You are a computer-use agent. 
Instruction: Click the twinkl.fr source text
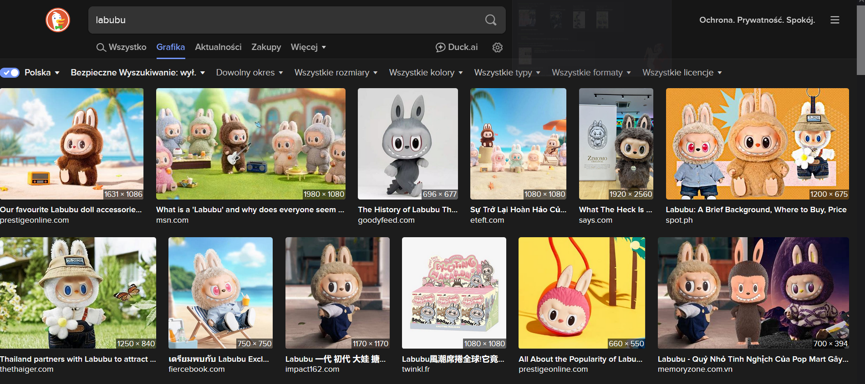click(x=416, y=369)
